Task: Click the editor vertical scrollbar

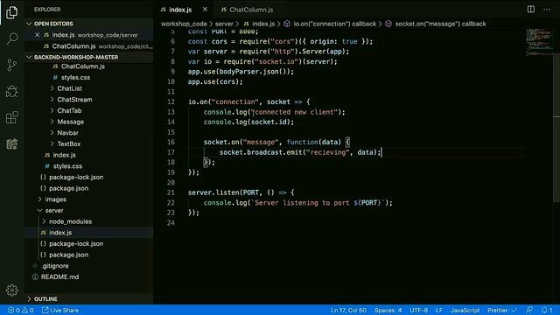Action: [556, 129]
